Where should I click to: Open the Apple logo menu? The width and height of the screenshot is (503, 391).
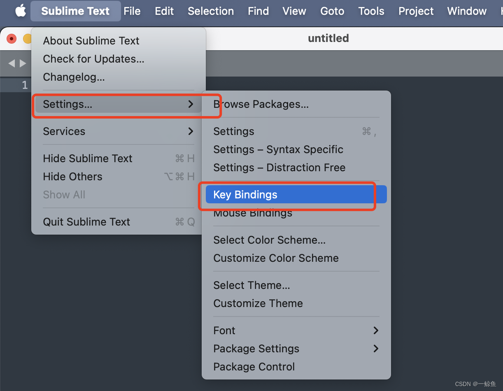21,11
